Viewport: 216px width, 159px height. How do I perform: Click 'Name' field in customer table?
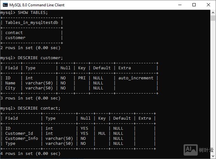click(10, 83)
